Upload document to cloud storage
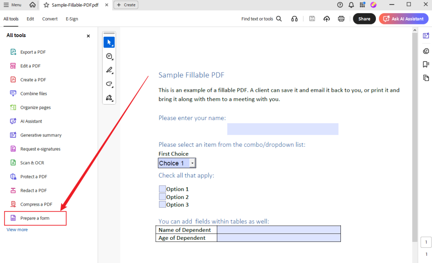This screenshot has width=432, height=263. tap(327, 19)
